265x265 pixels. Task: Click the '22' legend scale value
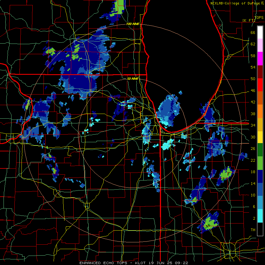(x=253, y=160)
